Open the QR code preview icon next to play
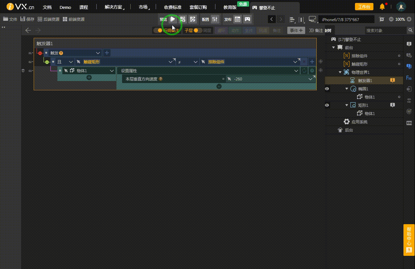The width and height of the screenshot is (415, 269). pyautogui.click(x=183, y=19)
